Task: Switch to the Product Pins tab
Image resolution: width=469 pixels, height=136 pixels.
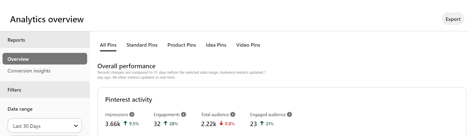Action: click(181, 45)
